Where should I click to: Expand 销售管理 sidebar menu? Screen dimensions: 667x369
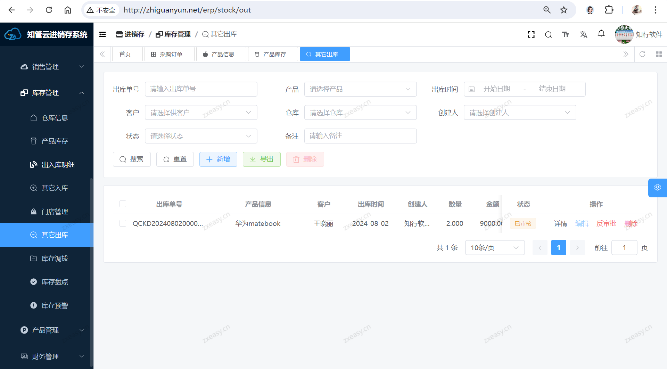(47, 67)
